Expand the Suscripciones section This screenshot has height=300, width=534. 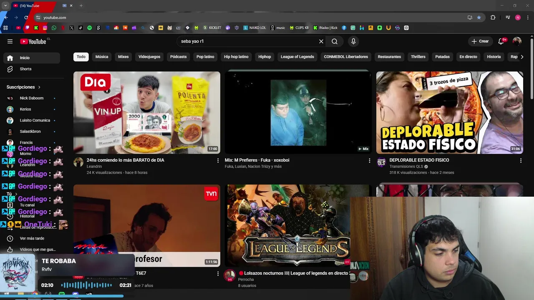[x=24, y=87]
